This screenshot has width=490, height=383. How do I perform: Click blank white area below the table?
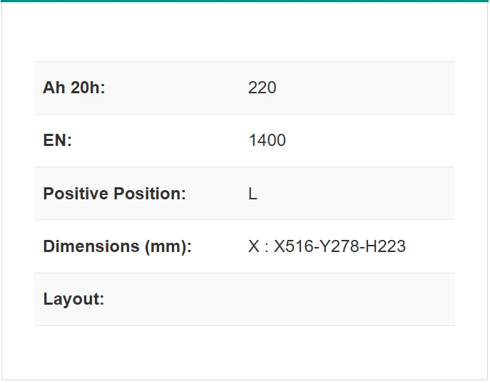245,352
